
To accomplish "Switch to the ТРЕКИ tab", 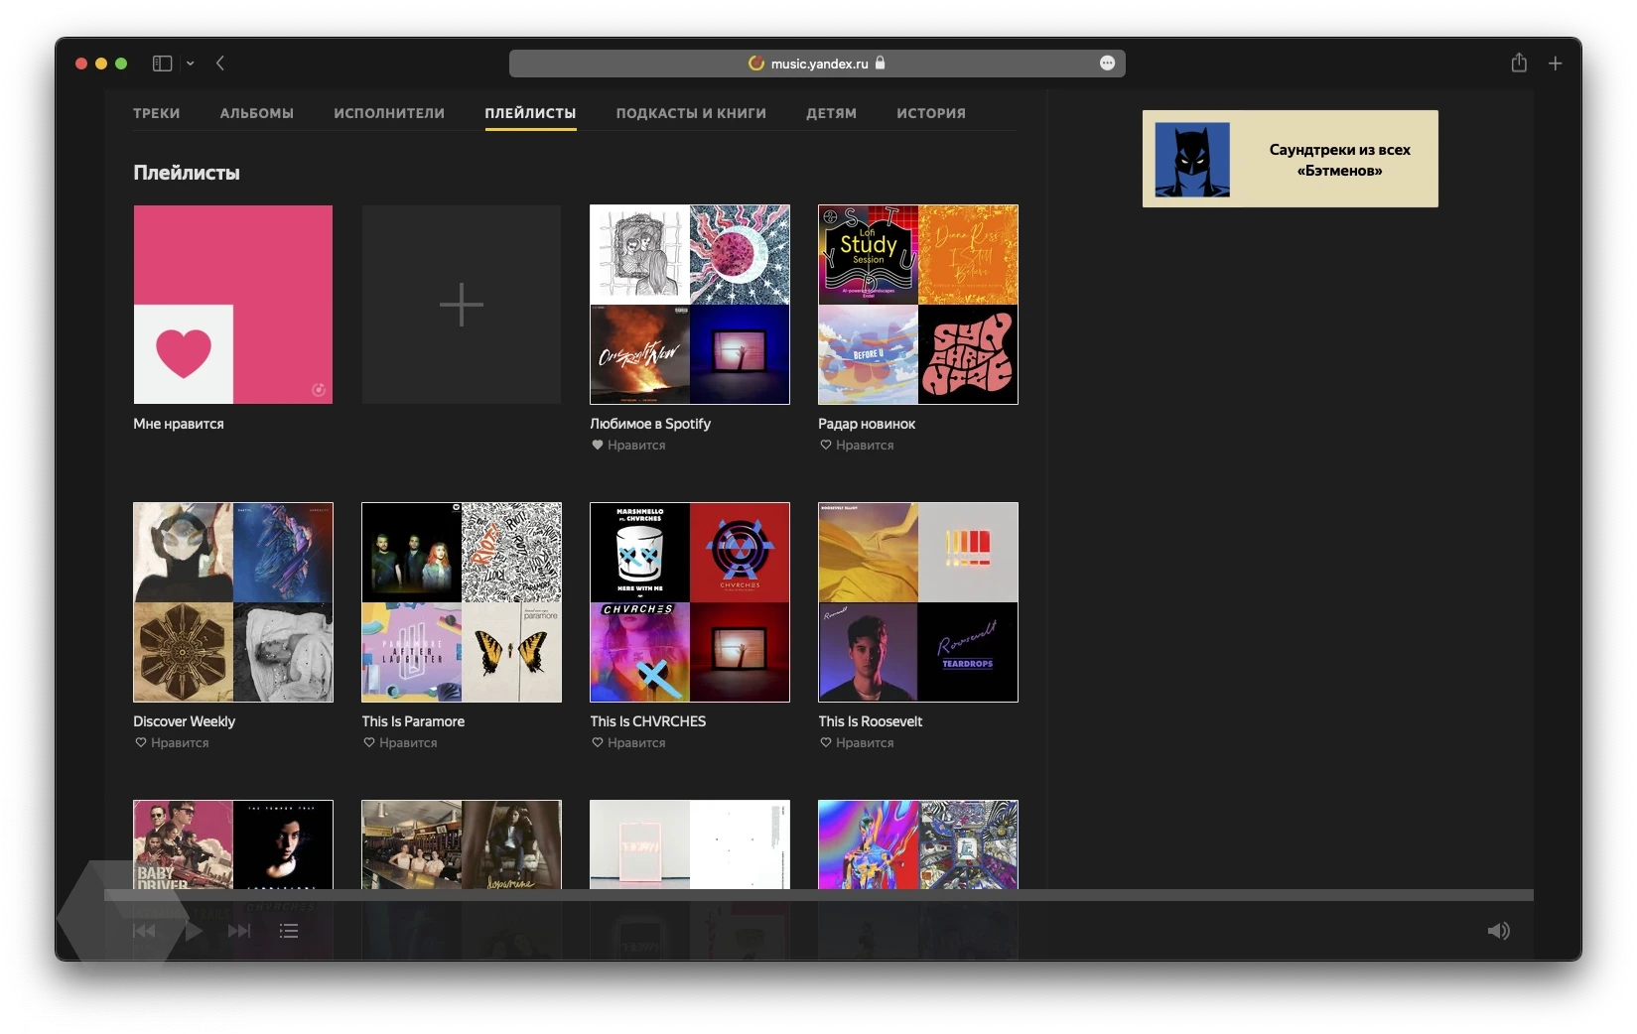I will tap(157, 113).
